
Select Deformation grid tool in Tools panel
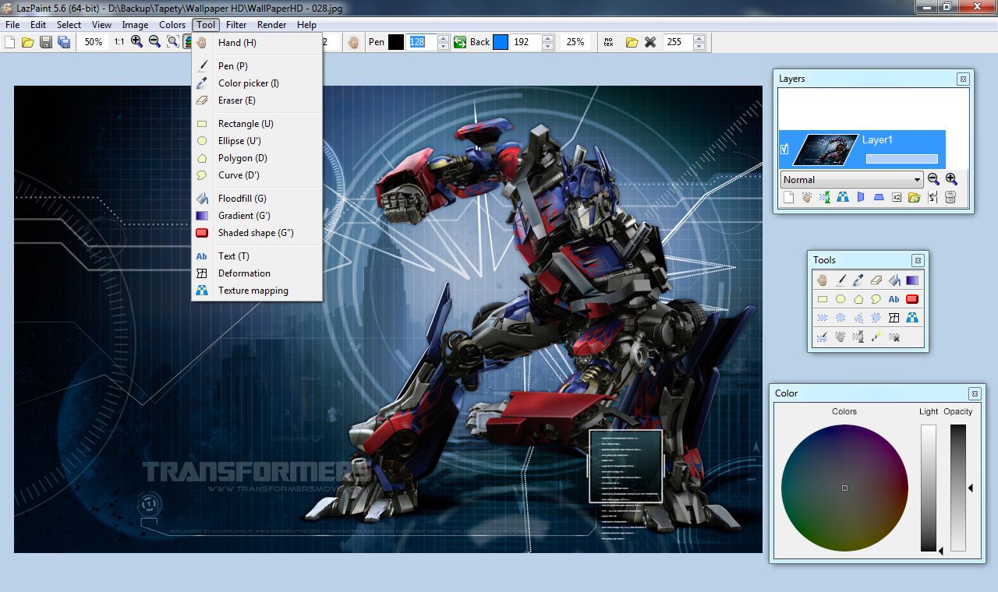pyautogui.click(x=894, y=318)
